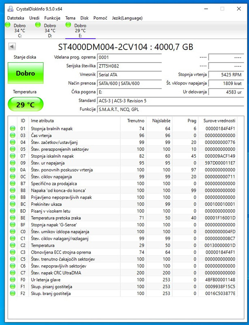The image size is (249, 325).
Task: Click the power-on count field 1809 krat
Action: [x=226, y=83]
